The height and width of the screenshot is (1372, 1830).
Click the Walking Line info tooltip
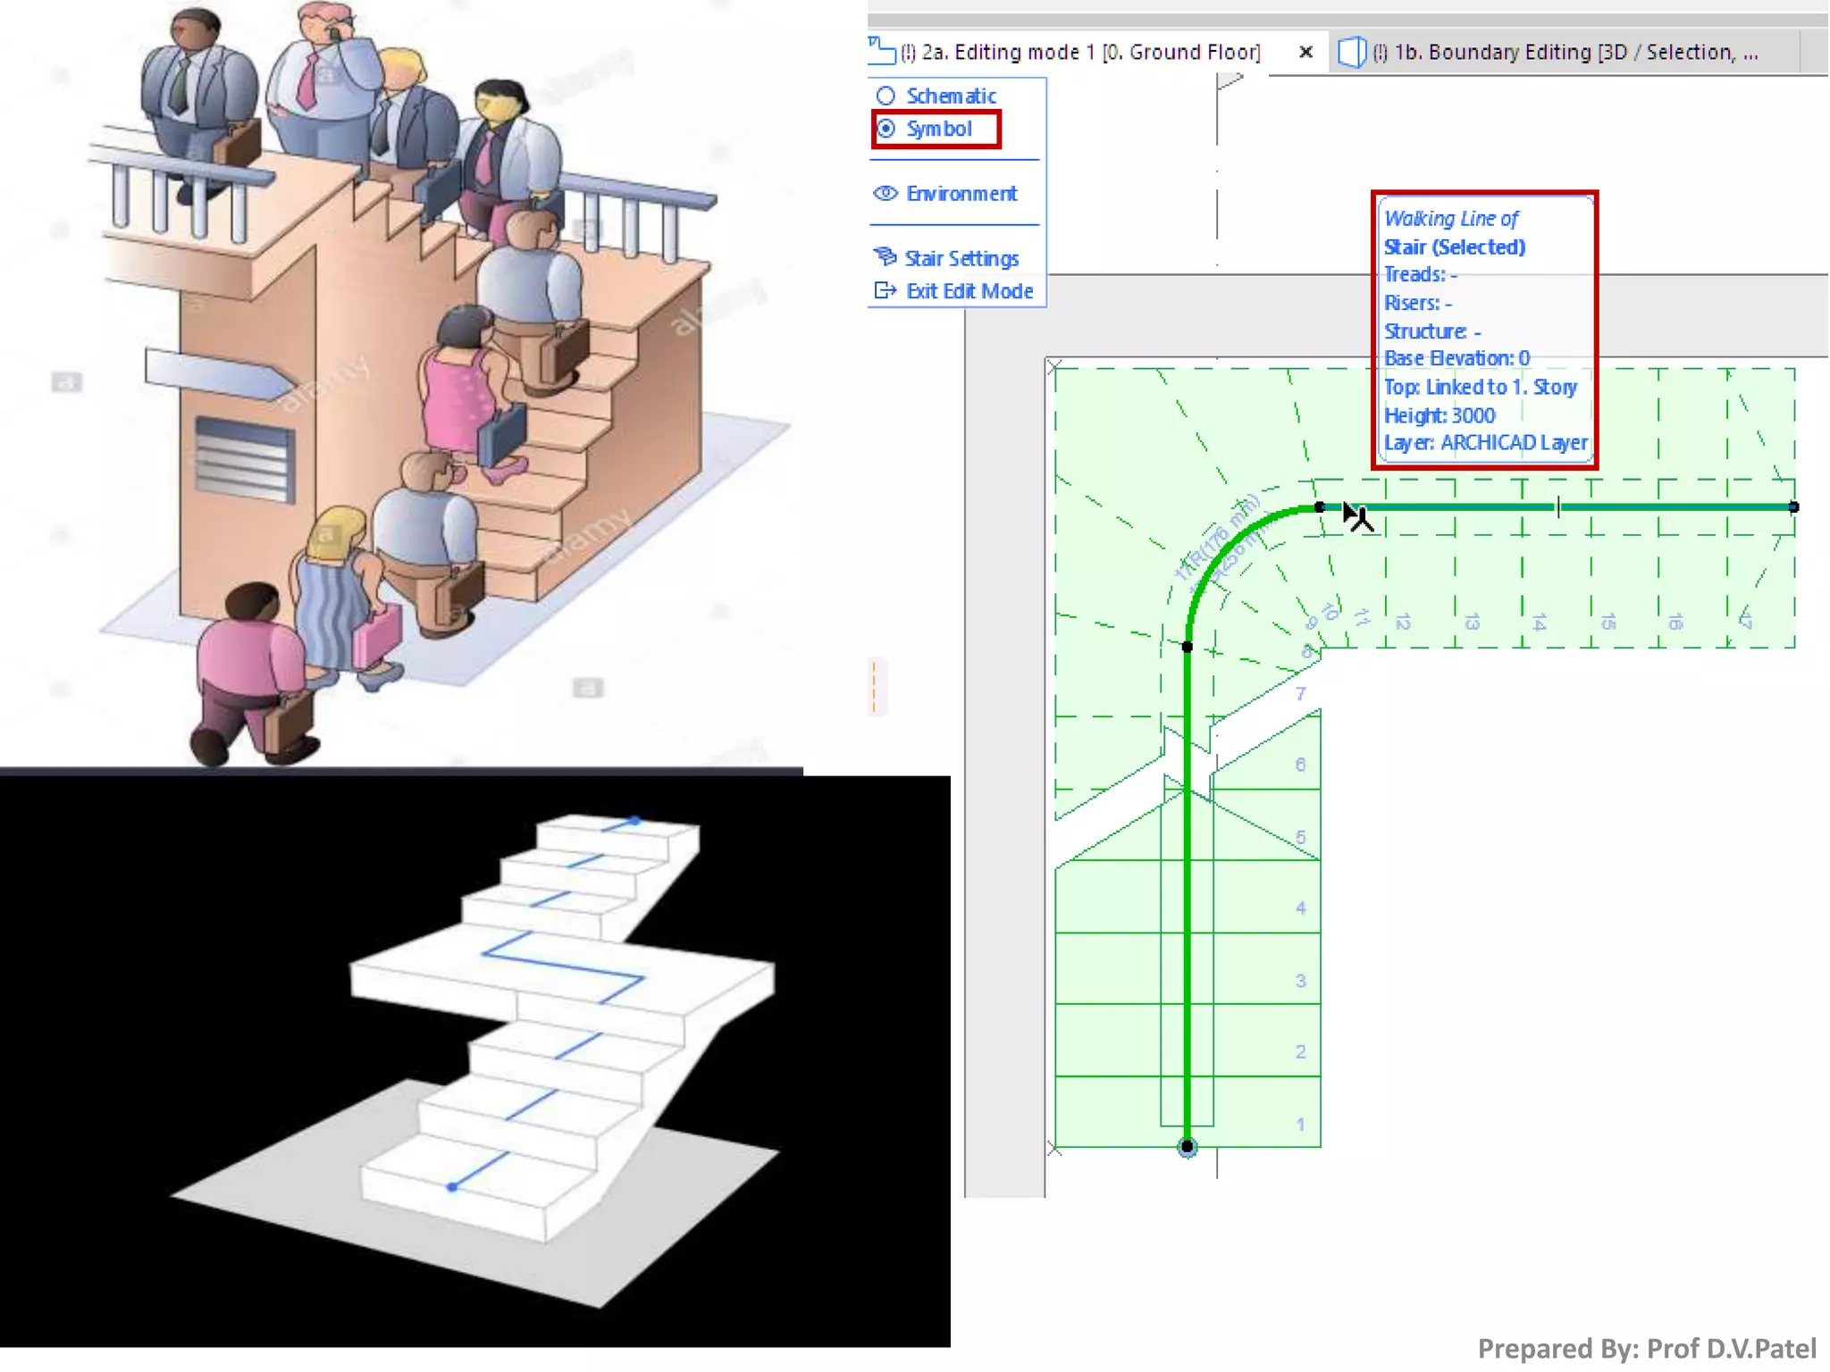point(1484,330)
